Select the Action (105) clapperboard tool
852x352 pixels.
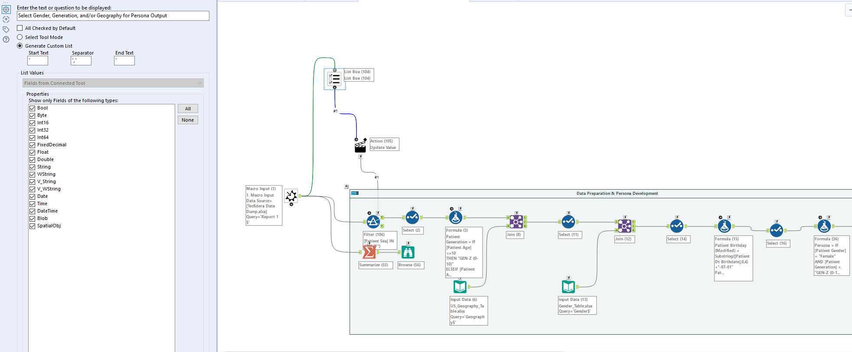coord(360,146)
